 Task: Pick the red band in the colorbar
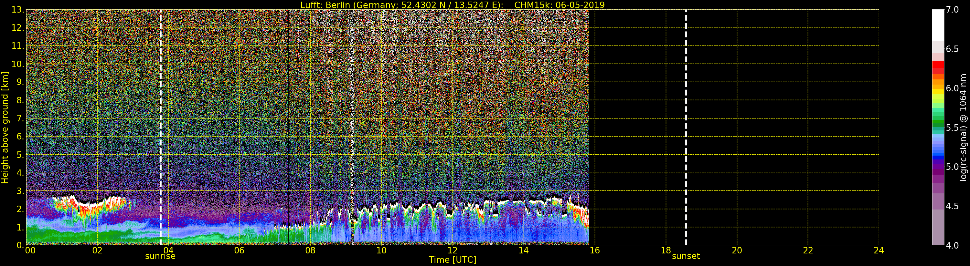938,67
